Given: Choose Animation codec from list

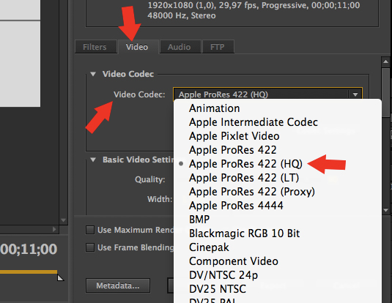Looking at the screenshot, I should pos(278,108).
